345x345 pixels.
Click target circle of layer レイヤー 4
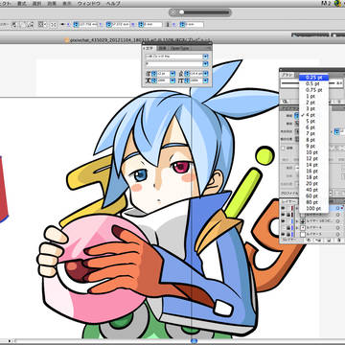coord(338,228)
